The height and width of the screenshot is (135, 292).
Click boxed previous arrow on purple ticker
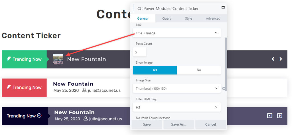click(270, 116)
